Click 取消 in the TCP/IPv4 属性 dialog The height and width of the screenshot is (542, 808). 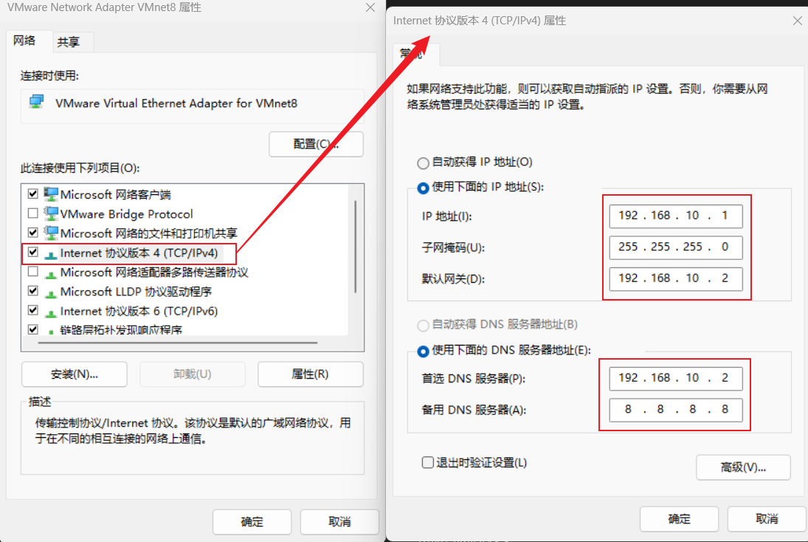tap(767, 519)
